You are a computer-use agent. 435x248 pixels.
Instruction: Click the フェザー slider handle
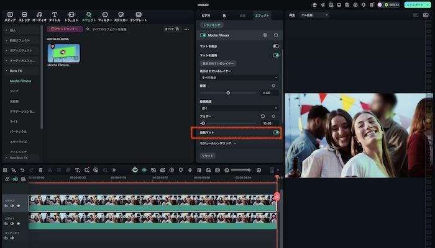pyautogui.click(x=203, y=123)
